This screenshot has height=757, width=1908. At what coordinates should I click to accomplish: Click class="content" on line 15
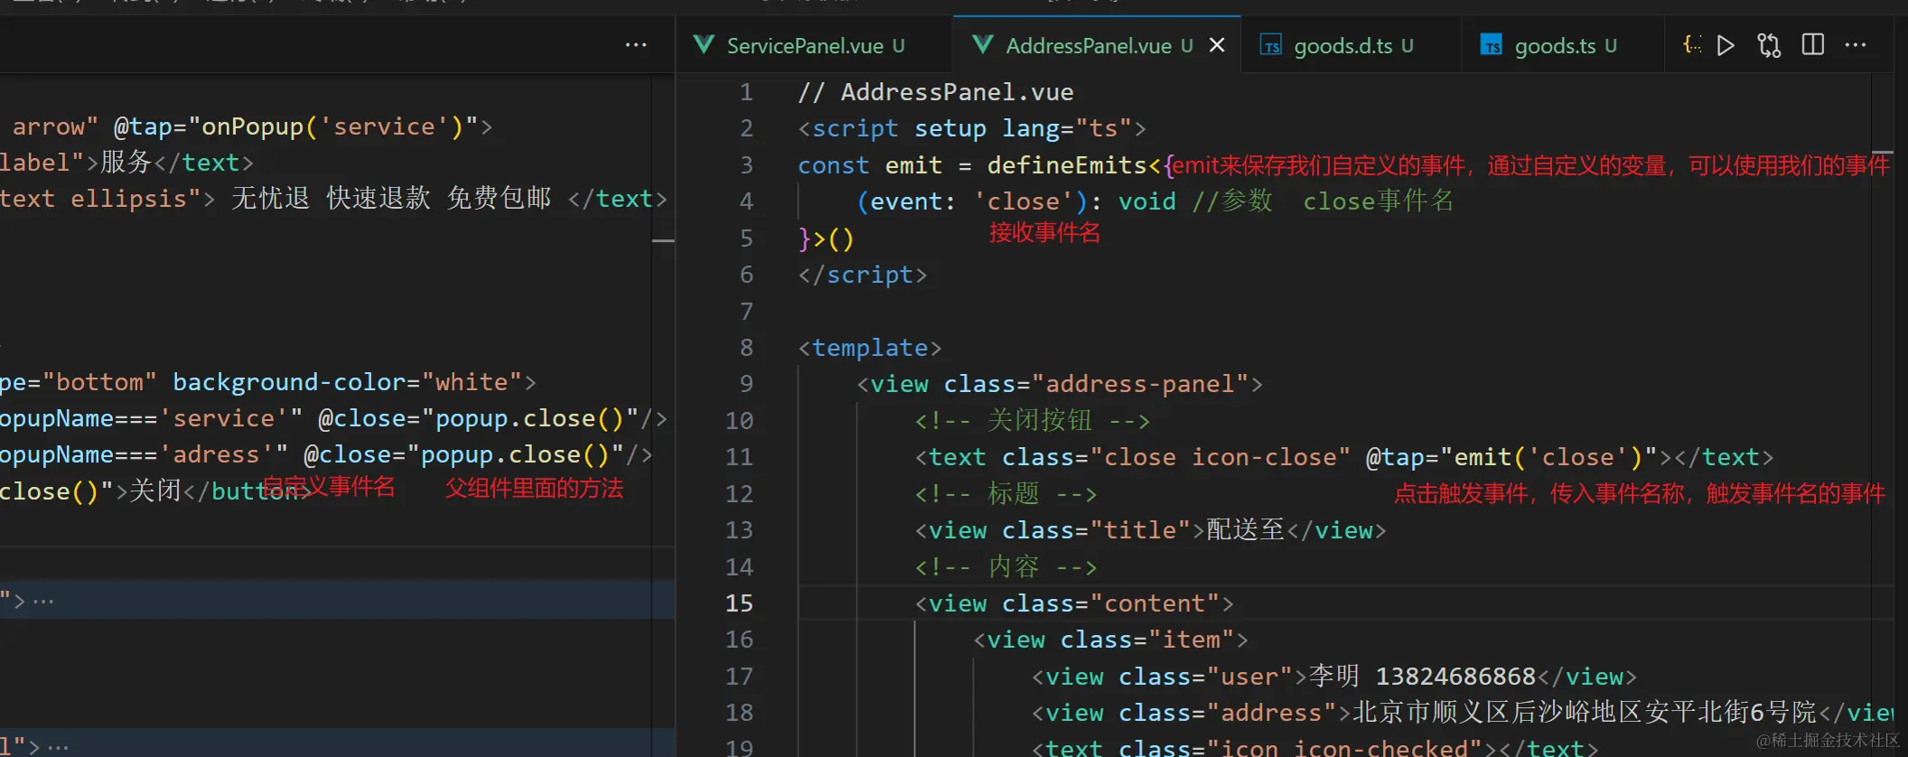click(1110, 603)
